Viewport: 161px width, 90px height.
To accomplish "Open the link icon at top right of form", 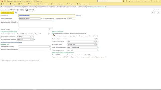I will pyautogui.click(x=154, y=10).
